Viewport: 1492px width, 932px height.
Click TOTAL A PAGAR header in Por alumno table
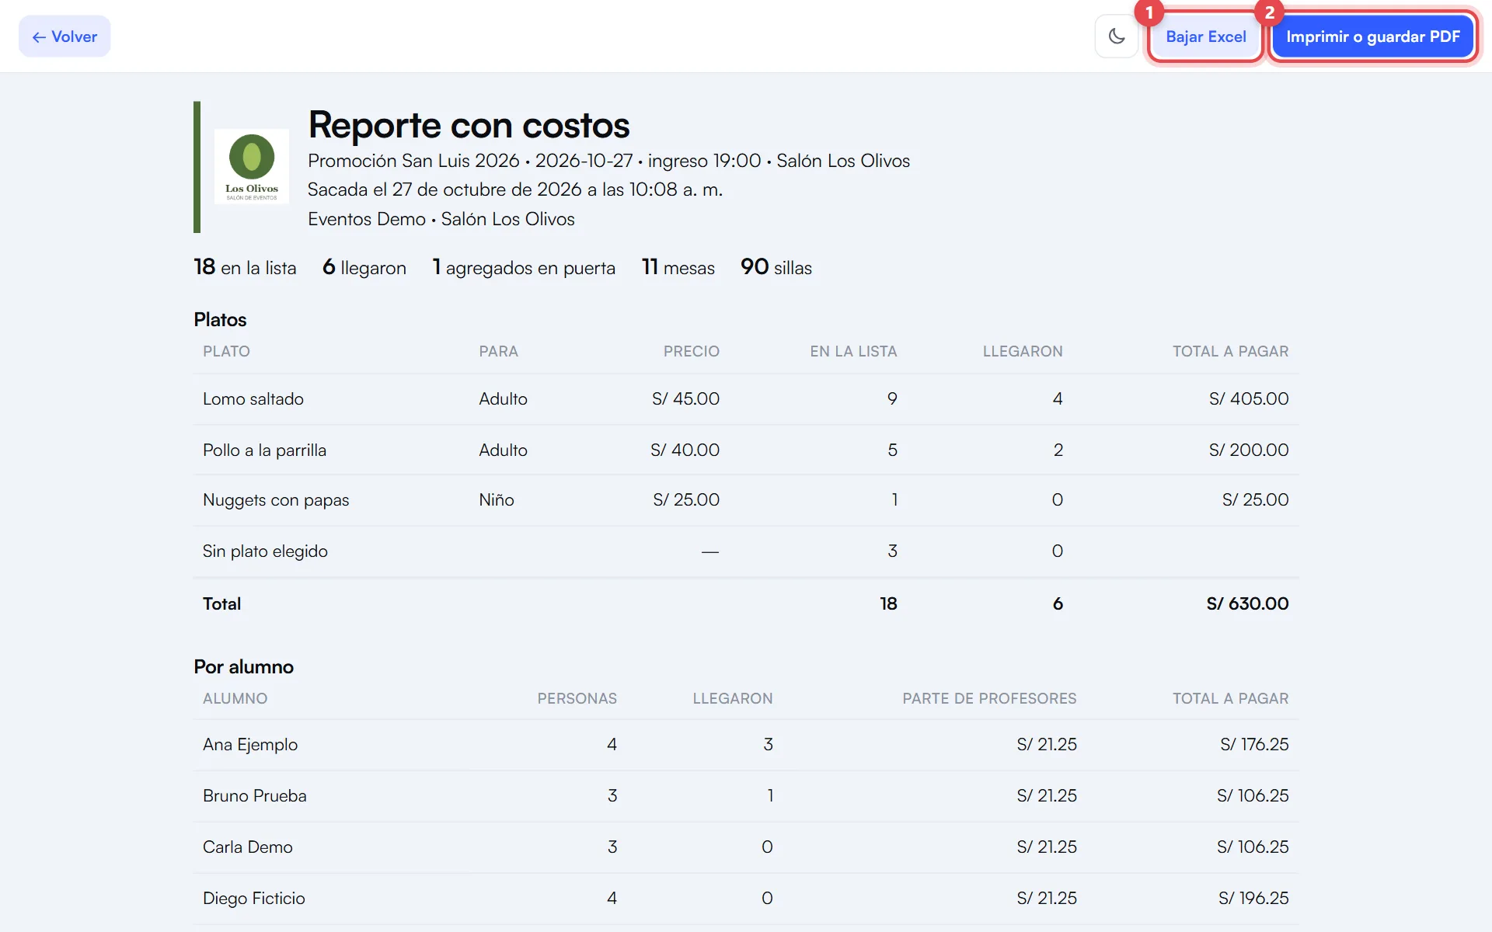click(1230, 698)
